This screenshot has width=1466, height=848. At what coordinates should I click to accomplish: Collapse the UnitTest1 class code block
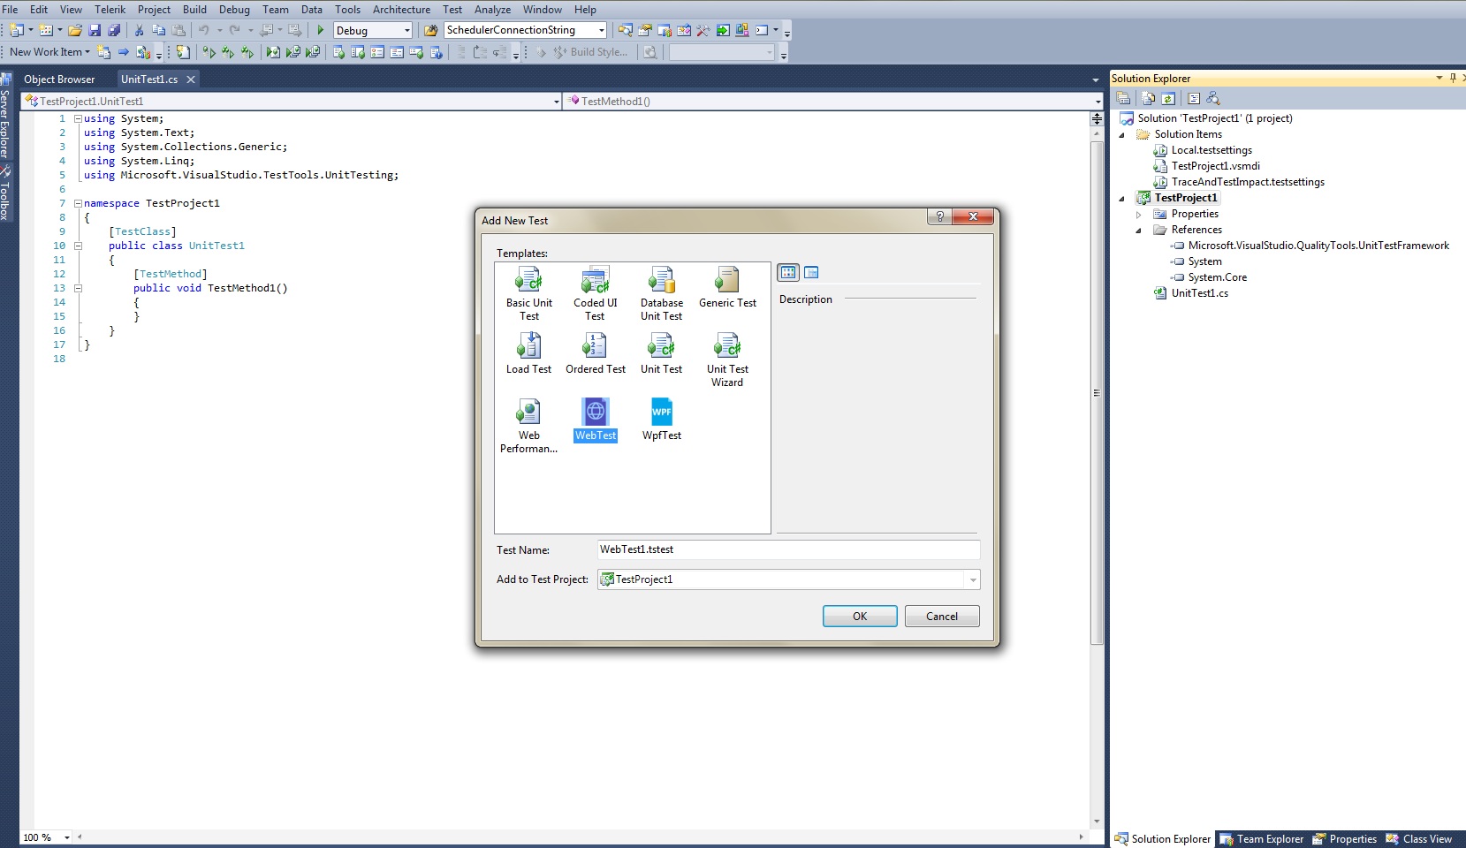tap(78, 246)
